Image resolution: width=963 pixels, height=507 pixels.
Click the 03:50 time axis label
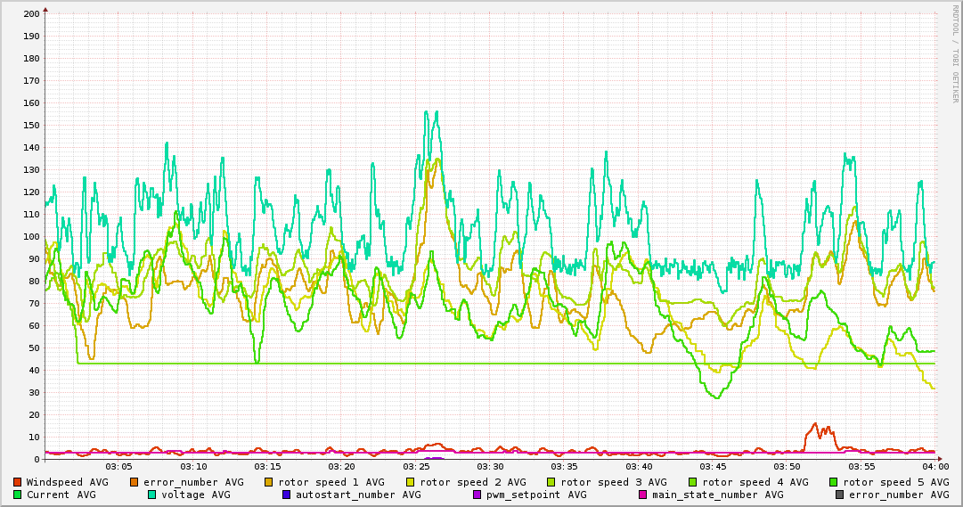click(x=788, y=467)
